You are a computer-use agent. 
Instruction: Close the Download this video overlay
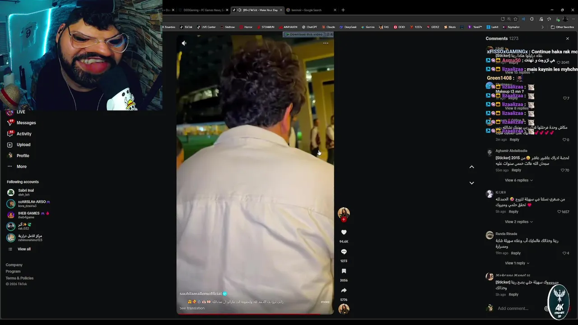pyautogui.click(x=331, y=34)
